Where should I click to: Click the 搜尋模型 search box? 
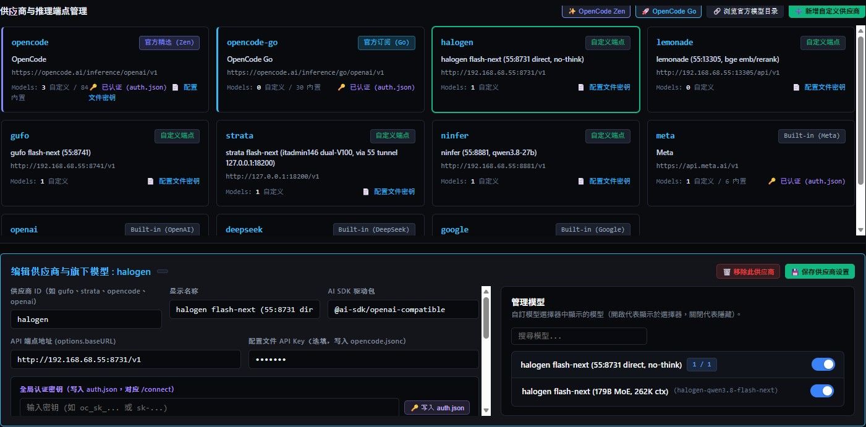[579, 336]
